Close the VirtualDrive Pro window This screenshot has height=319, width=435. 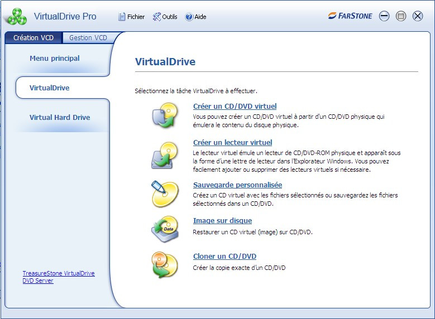tap(418, 16)
